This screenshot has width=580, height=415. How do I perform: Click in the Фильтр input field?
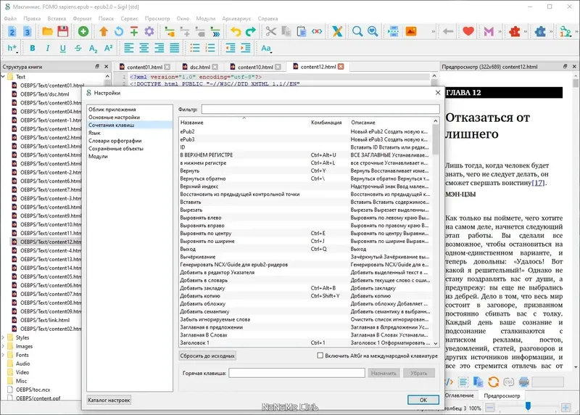click(320, 110)
